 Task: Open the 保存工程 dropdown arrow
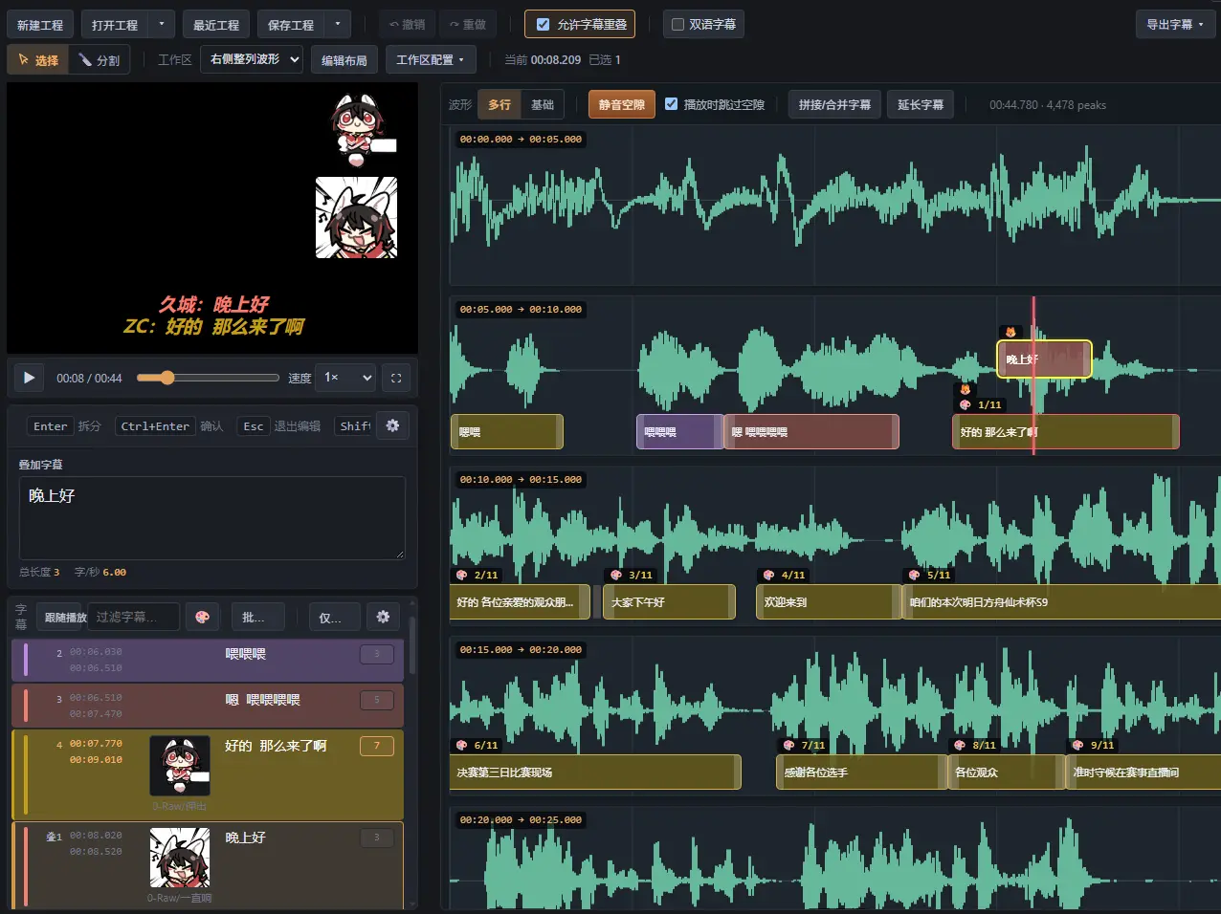(338, 24)
